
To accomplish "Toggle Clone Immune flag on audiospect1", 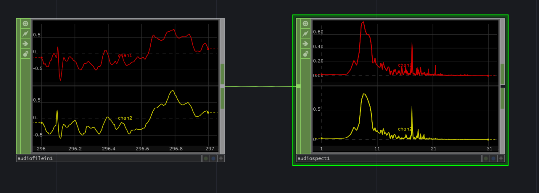I will click(x=305, y=34).
